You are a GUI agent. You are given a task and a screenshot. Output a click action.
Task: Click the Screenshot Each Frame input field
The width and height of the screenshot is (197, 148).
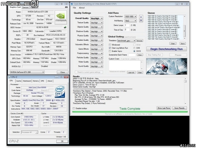(132, 55)
